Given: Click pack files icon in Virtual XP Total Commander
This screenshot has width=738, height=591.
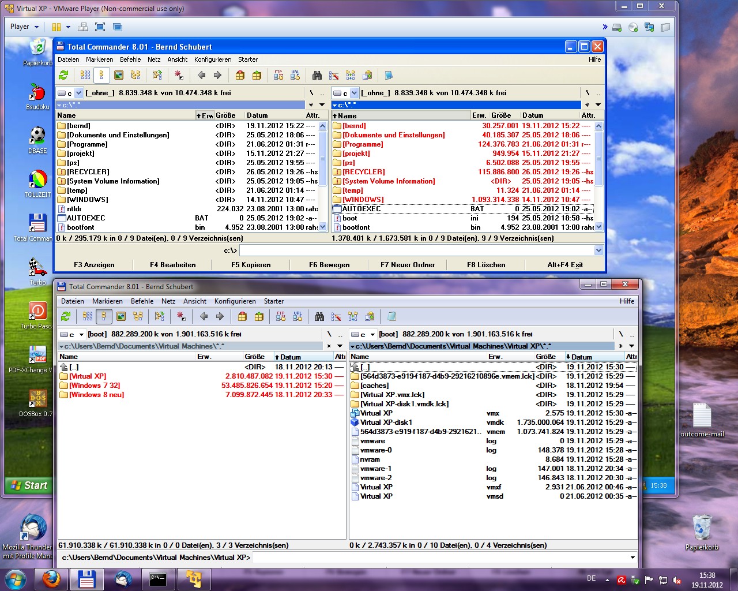Looking at the screenshot, I should point(240,75).
